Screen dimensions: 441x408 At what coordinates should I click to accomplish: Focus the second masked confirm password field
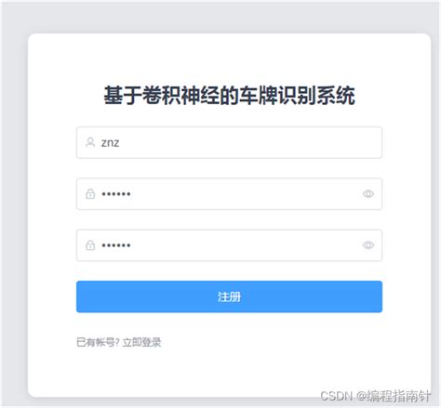(229, 245)
